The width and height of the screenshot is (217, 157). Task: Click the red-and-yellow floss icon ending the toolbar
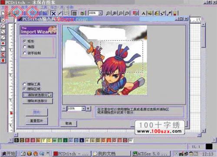tap(175, 13)
